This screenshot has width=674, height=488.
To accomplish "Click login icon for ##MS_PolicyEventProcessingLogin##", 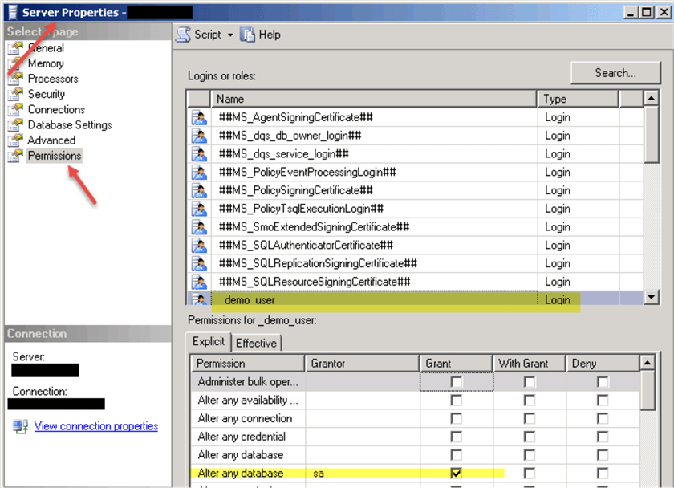I will pyautogui.click(x=199, y=173).
